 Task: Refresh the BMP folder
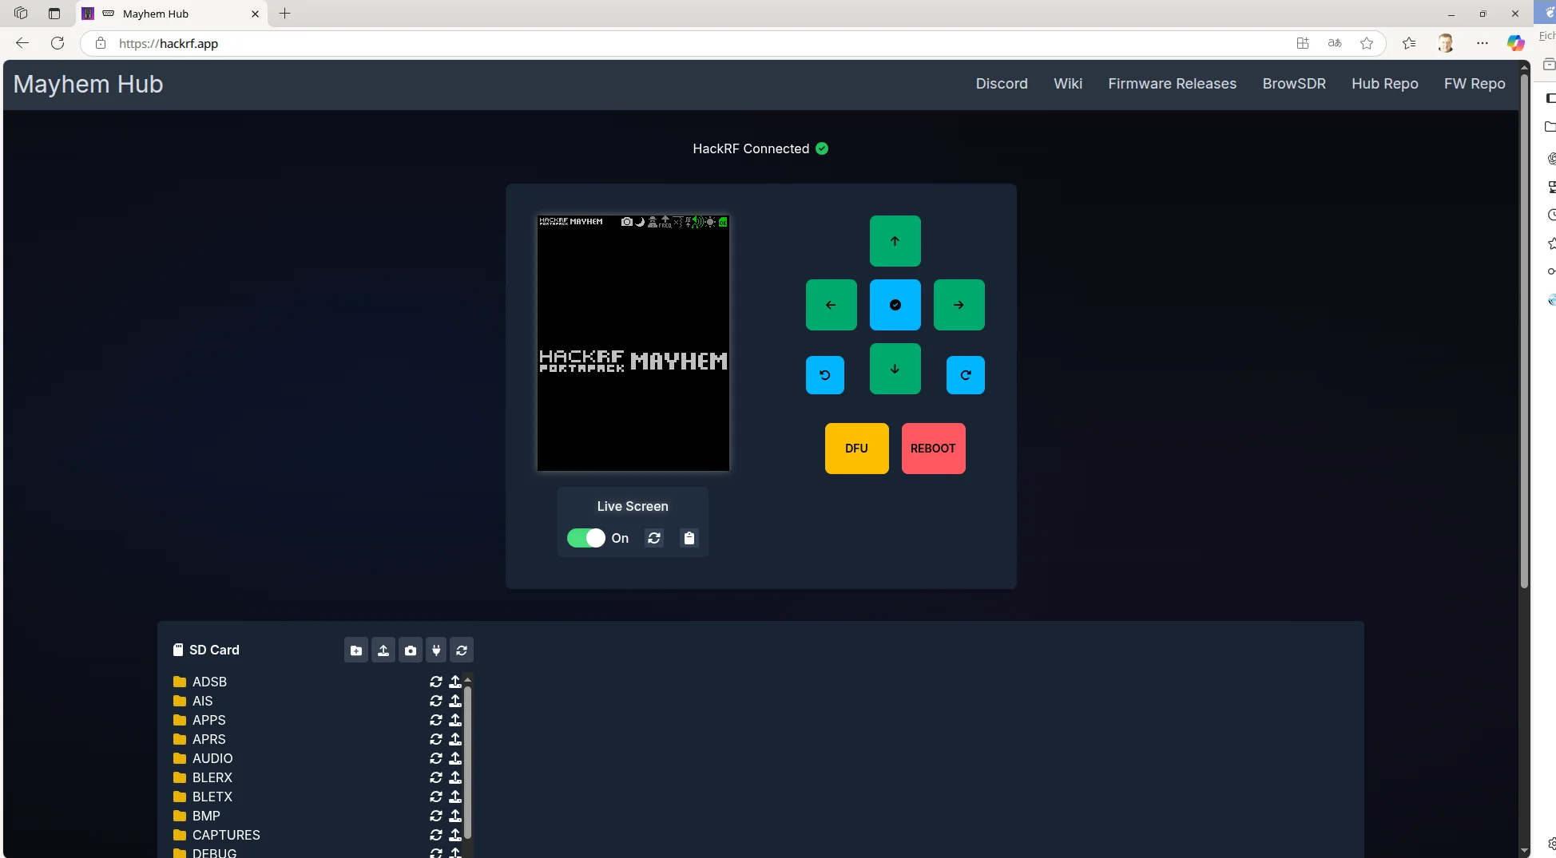point(436,816)
